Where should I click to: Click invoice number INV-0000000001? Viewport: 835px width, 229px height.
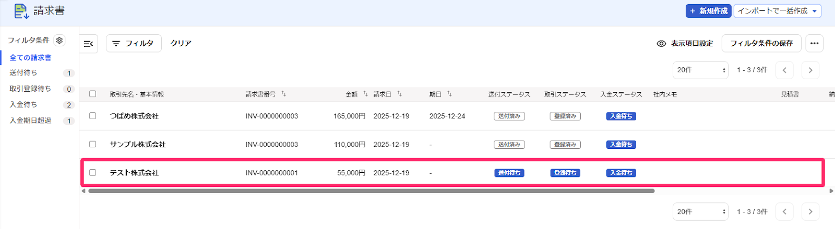tap(272, 173)
